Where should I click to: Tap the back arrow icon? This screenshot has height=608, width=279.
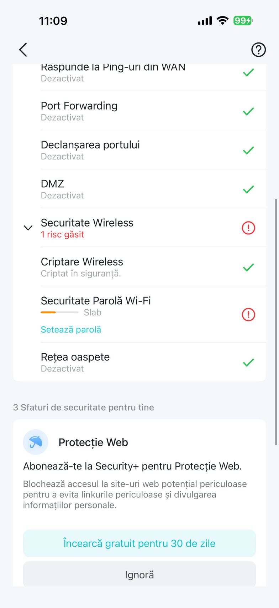coord(23,50)
